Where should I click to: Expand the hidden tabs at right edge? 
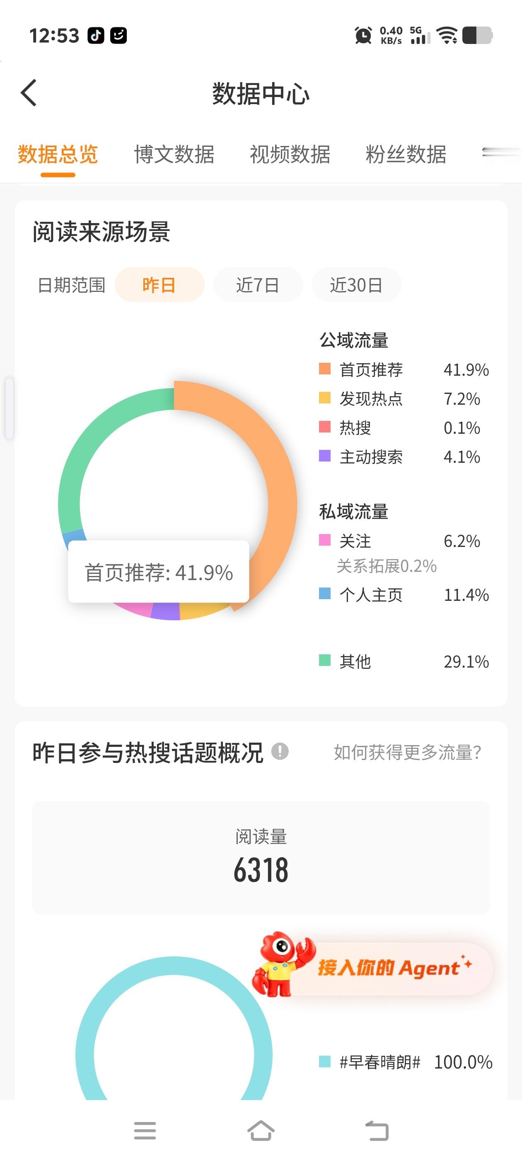point(501,154)
